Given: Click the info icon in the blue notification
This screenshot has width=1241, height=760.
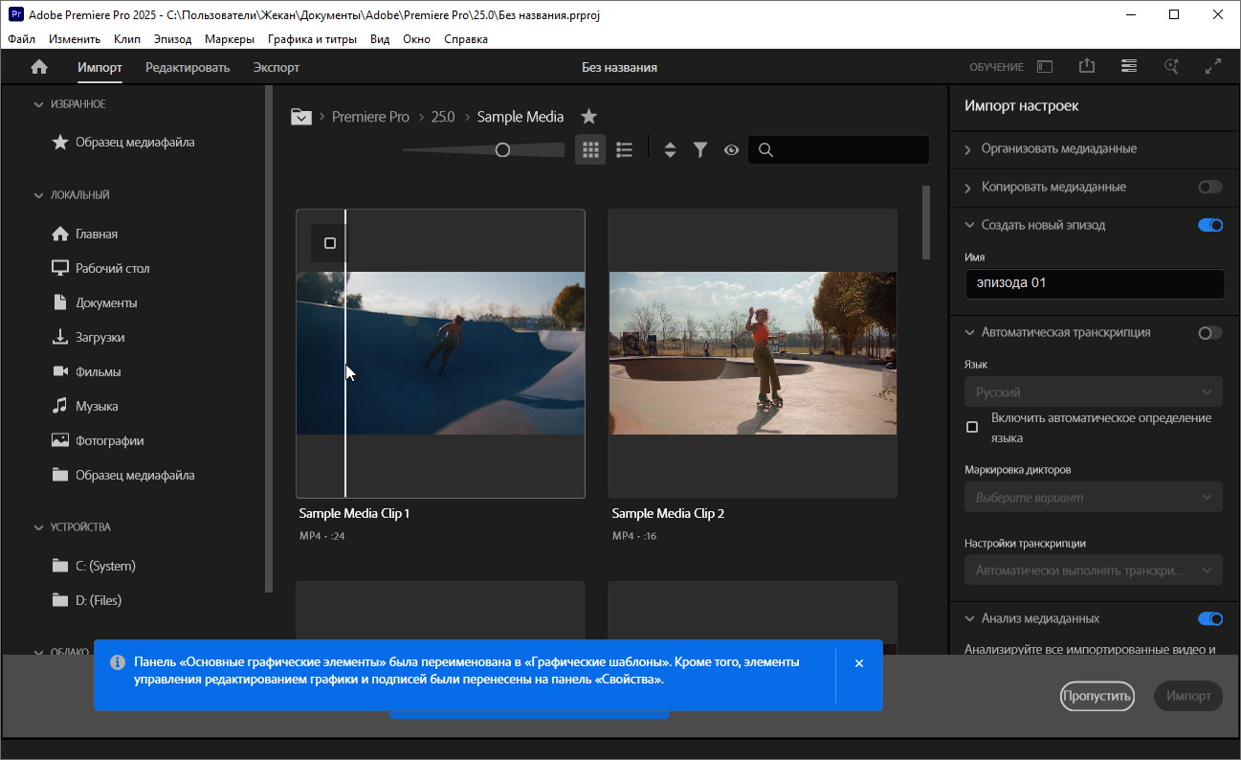Looking at the screenshot, I should 118,662.
